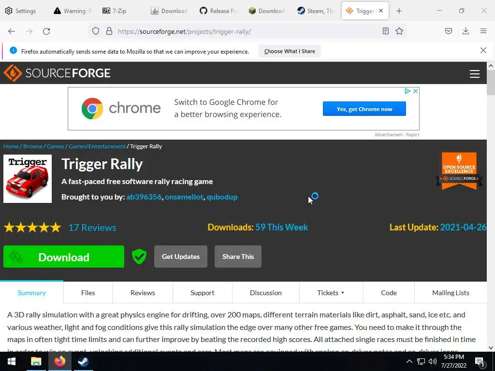Click the Share This button
495x371 pixels.
[238, 257]
